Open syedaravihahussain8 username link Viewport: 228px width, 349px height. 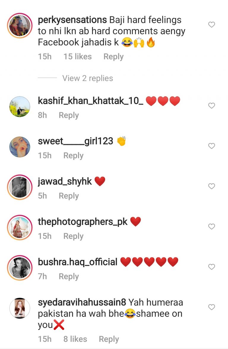(x=82, y=302)
